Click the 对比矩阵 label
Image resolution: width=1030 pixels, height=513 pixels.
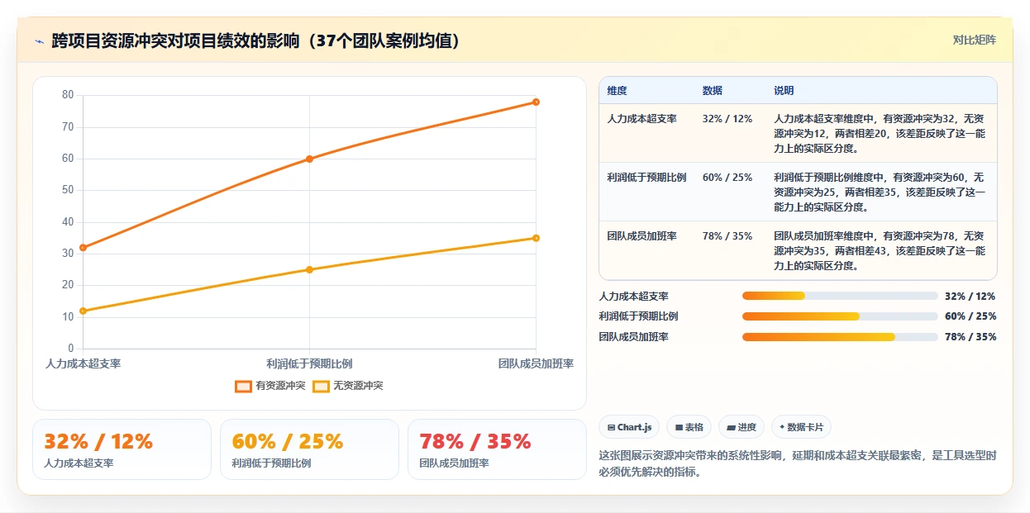click(975, 40)
